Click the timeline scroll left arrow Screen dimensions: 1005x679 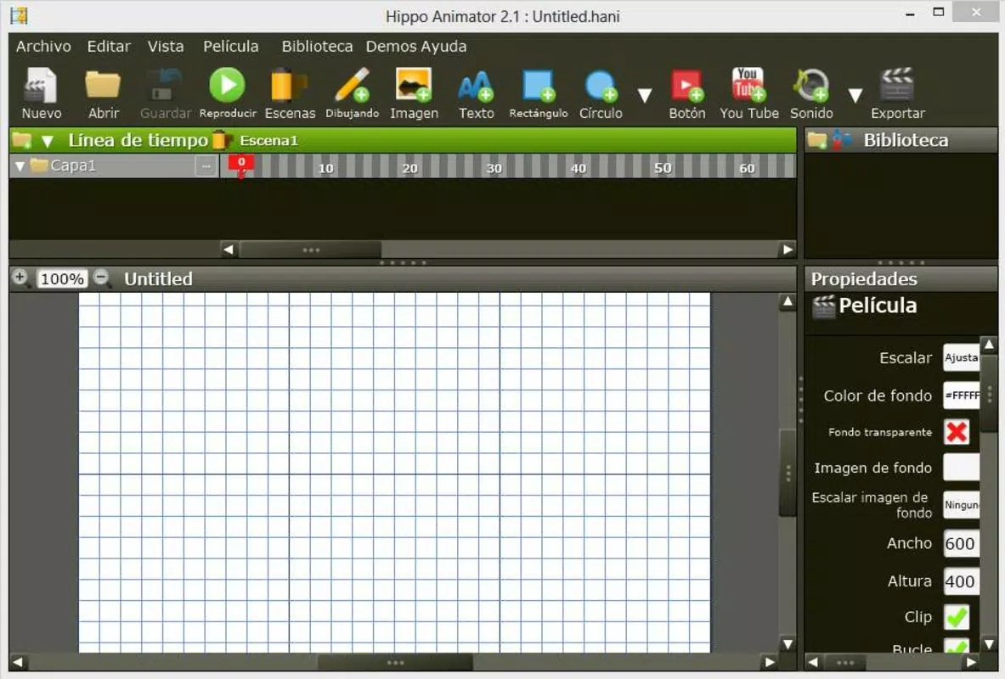pos(229,250)
